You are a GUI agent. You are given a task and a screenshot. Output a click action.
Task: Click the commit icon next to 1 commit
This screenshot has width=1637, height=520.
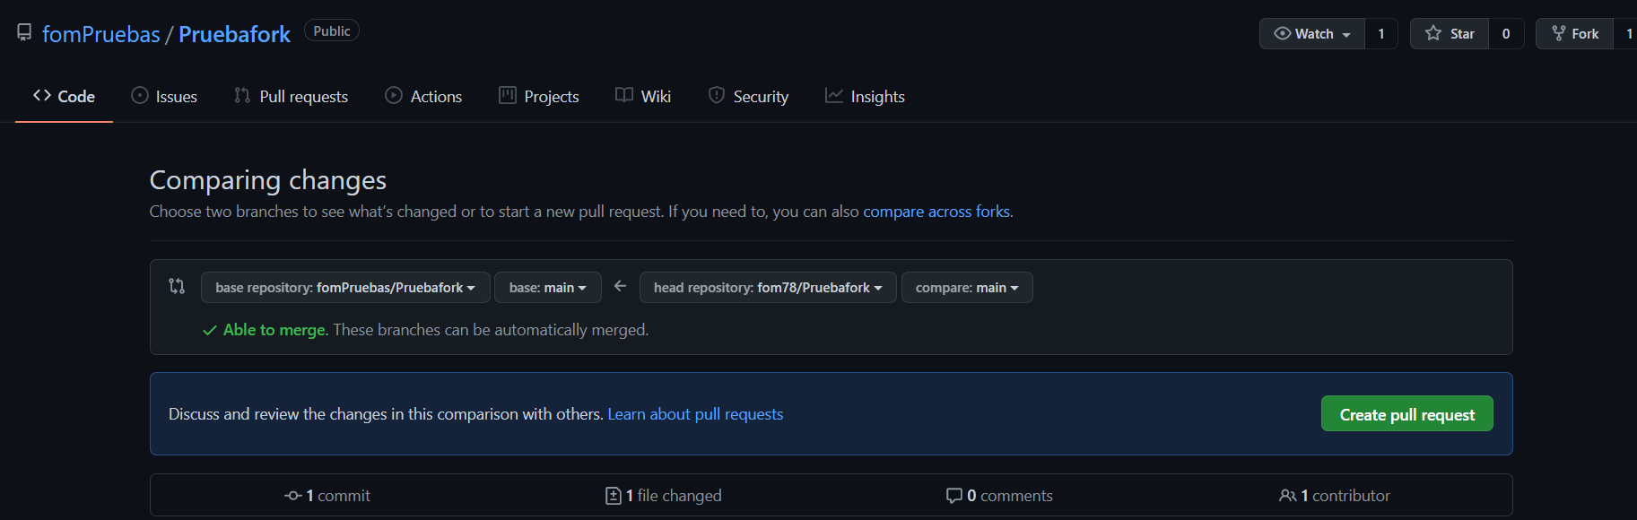coord(292,496)
